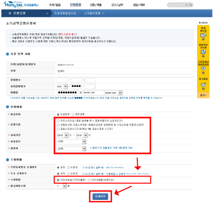Click the first 전화번호 input box
This screenshot has height=203, width=213.
(x=62, y=80)
